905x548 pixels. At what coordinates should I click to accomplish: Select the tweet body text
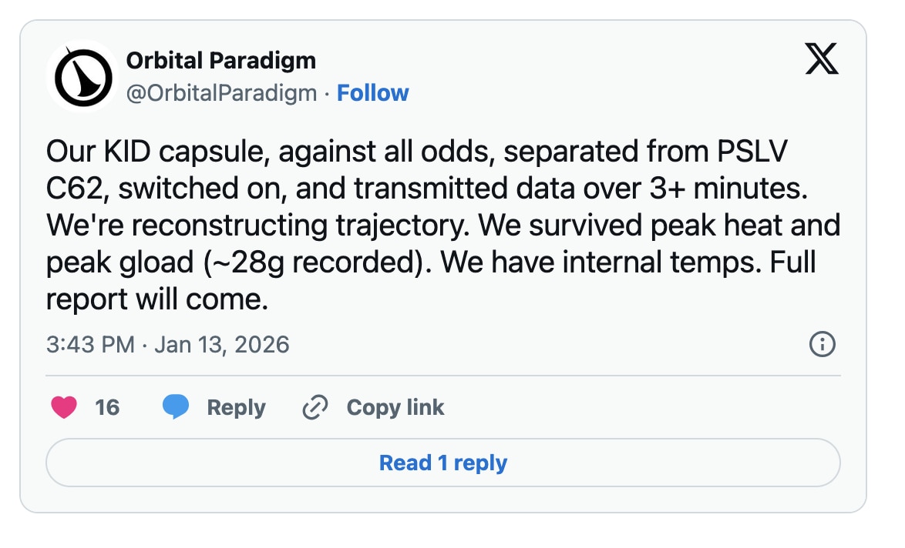[439, 223]
